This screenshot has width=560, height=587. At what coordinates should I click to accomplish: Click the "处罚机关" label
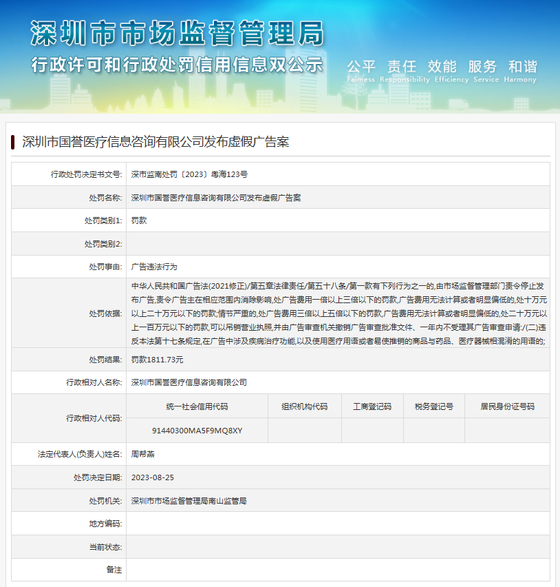click(x=105, y=501)
